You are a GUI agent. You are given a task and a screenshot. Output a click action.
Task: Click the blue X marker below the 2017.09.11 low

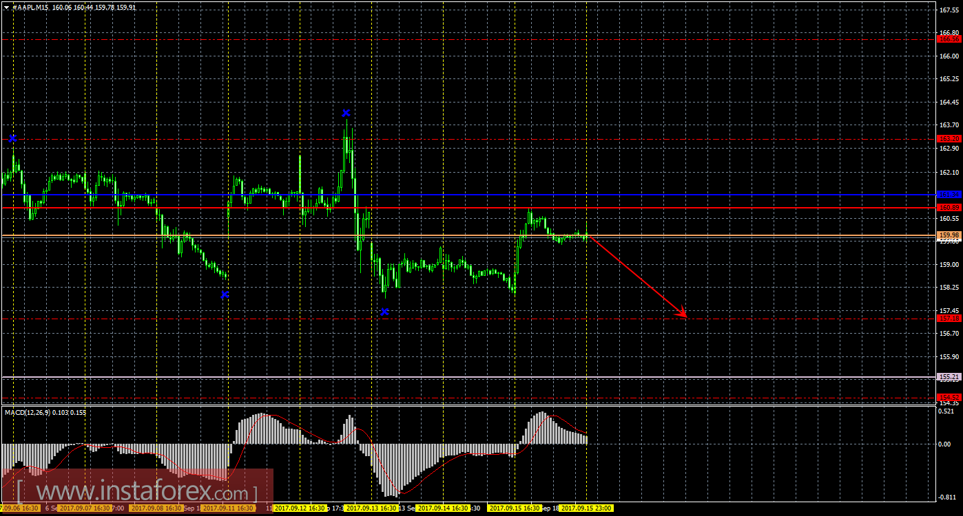point(225,294)
